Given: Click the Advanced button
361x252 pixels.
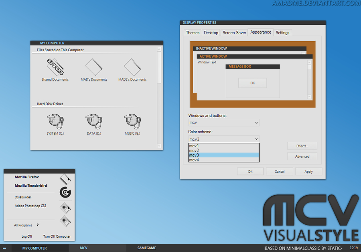Looking at the screenshot, I should pos(302,156).
